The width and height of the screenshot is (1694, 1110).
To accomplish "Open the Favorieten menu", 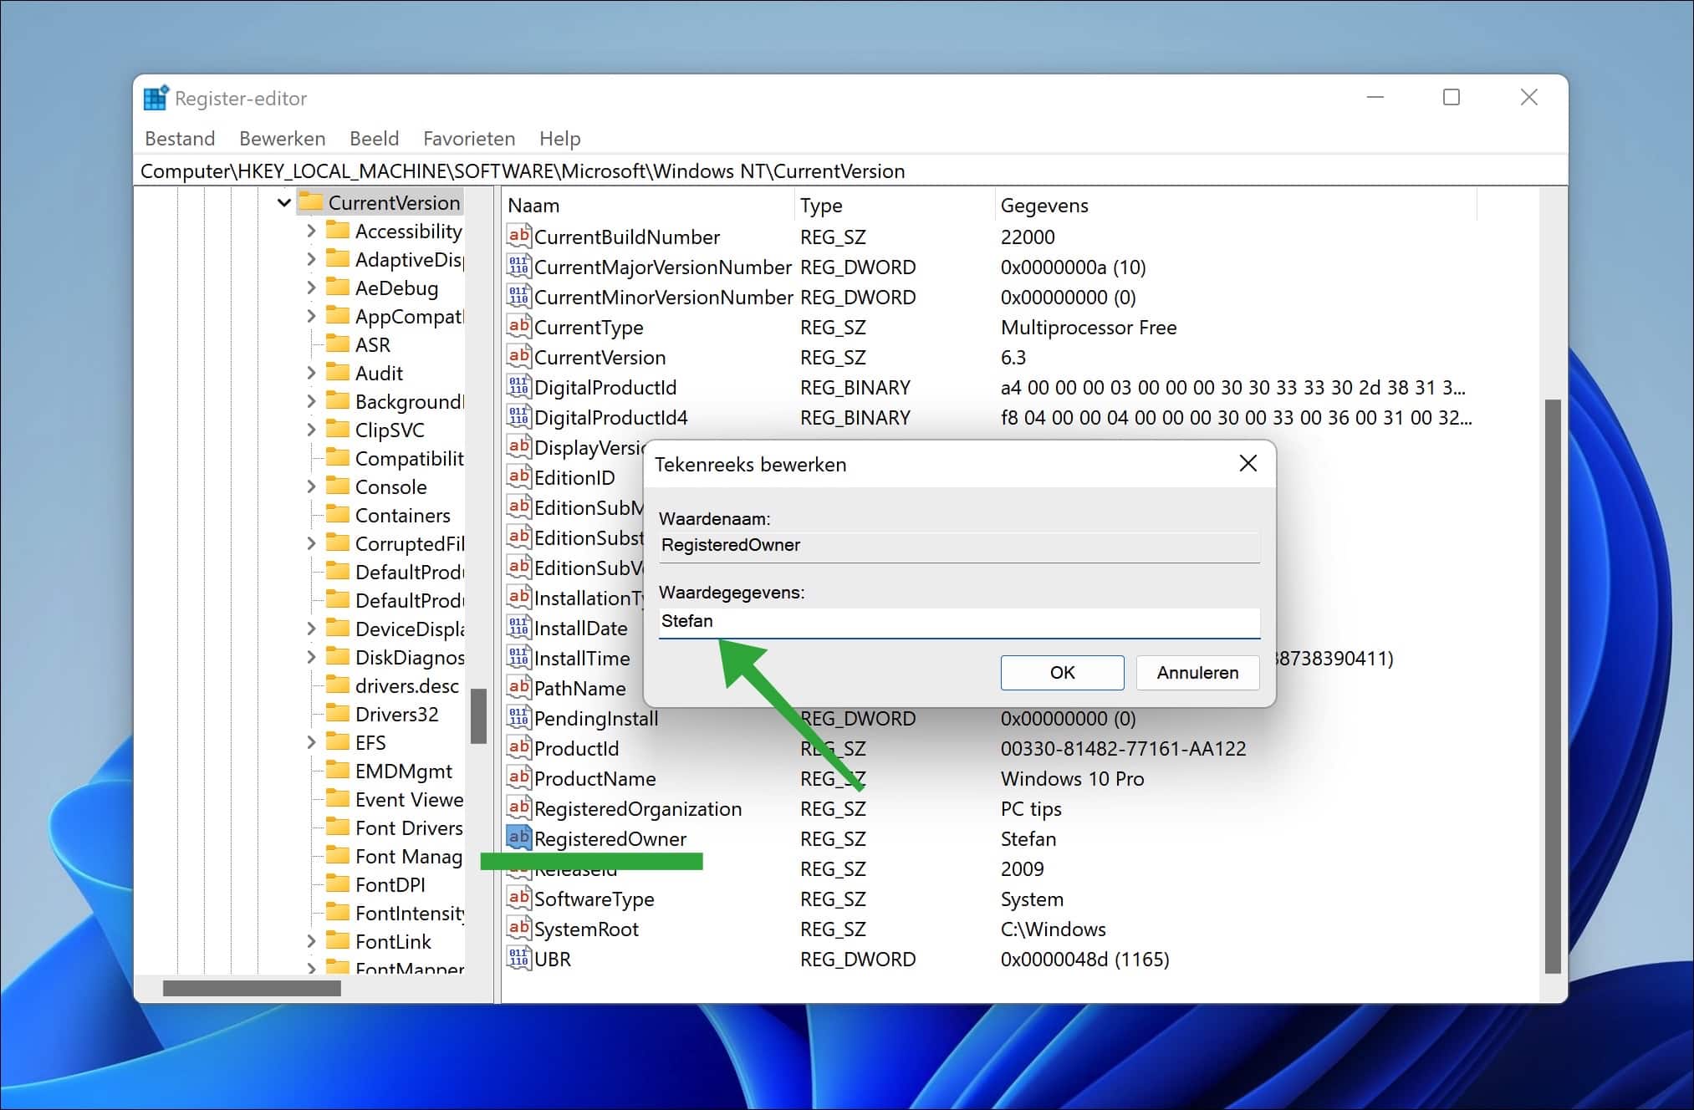I will [x=468, y=138].
